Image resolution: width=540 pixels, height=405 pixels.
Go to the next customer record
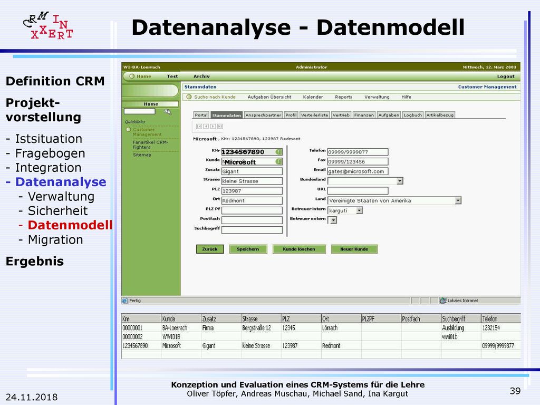point(213,127)
